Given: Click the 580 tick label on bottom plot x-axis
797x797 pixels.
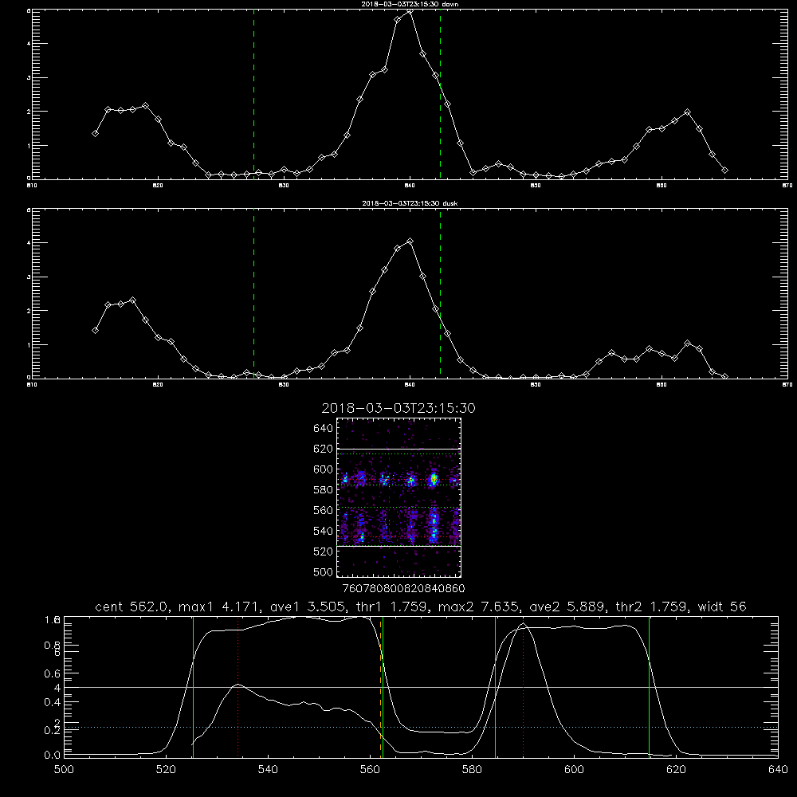Looking at the screenshot, I should tap(472, 770).
